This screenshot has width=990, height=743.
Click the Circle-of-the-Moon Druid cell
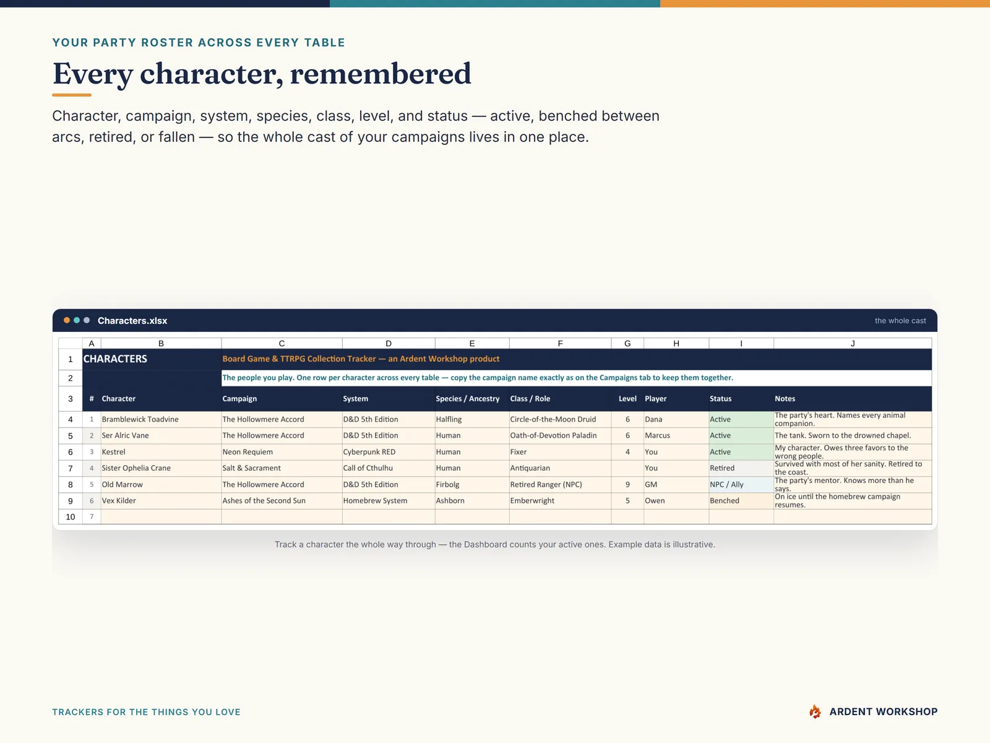[x=560, y=419]
